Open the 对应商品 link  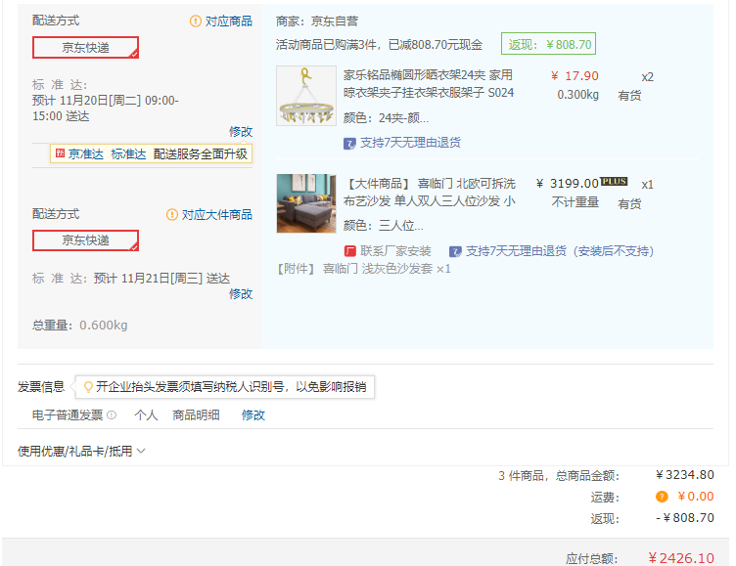[x=229, y=22]
